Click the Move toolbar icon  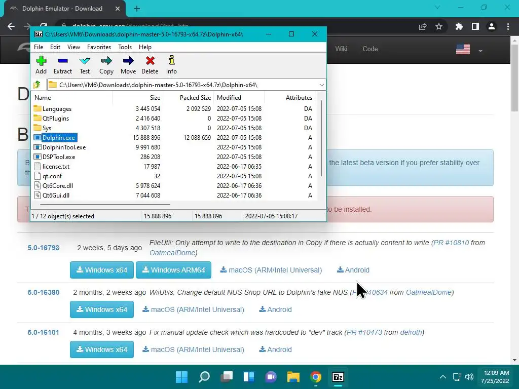(x=128, y=65)
